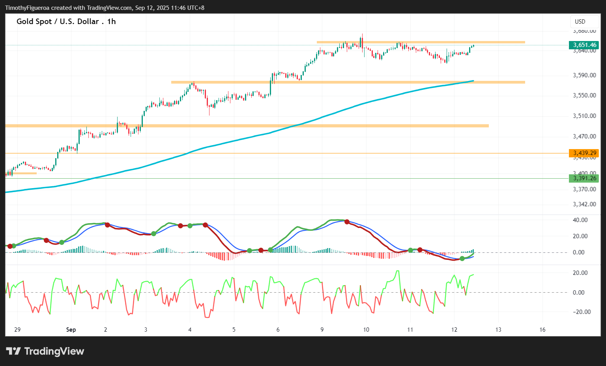Click the 3,370.00 price axis value
Screen dimensions: 606x366
(x=584, y=189)
